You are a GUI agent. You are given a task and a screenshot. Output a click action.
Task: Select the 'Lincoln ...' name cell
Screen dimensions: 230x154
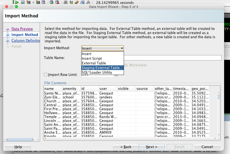coord(53,121)
